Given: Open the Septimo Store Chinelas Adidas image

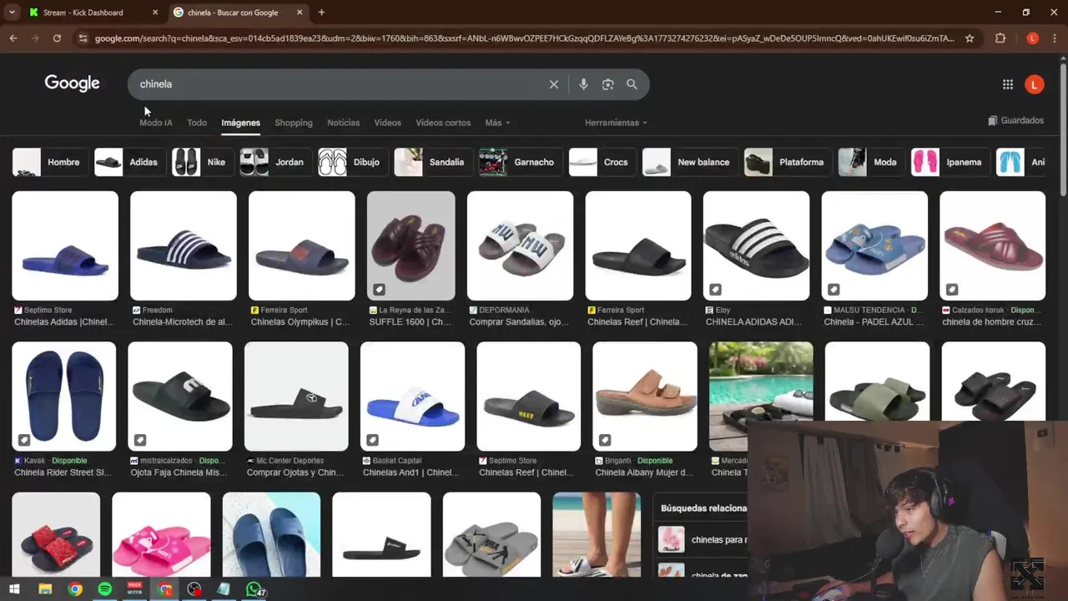Looking at the screenshot, I should tap(65, 245).
